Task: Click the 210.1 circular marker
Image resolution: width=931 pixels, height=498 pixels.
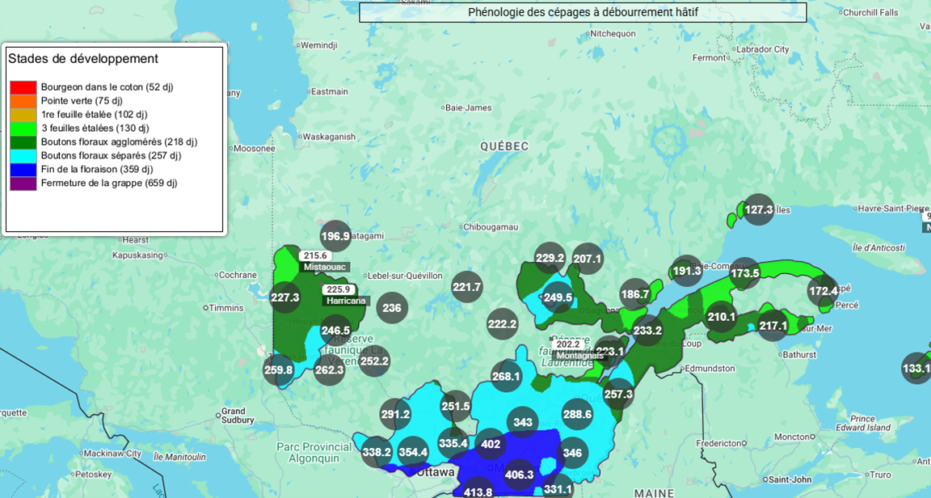Action: point(722,316)
